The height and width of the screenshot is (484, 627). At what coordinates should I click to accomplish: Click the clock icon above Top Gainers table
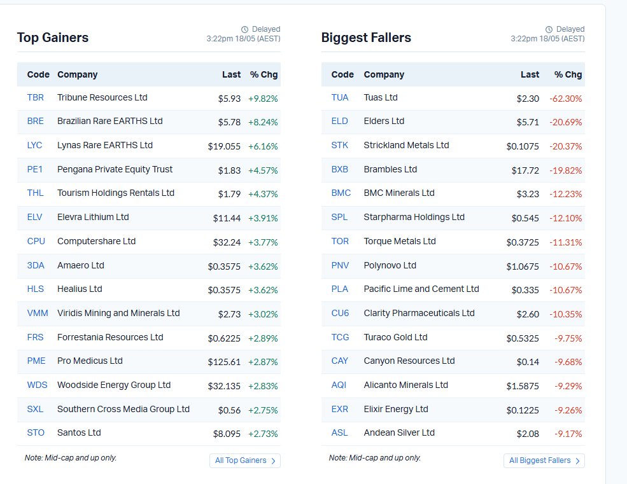[x=244, y=30]
